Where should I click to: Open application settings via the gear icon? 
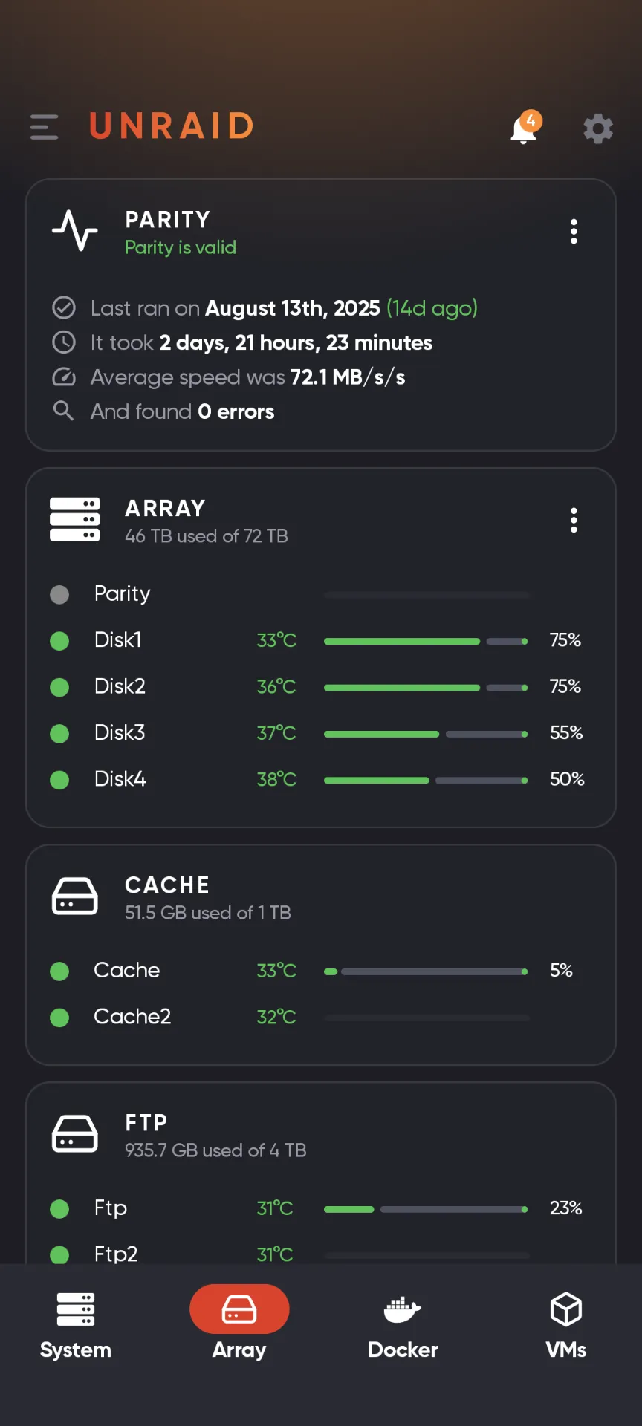(598, 128)
